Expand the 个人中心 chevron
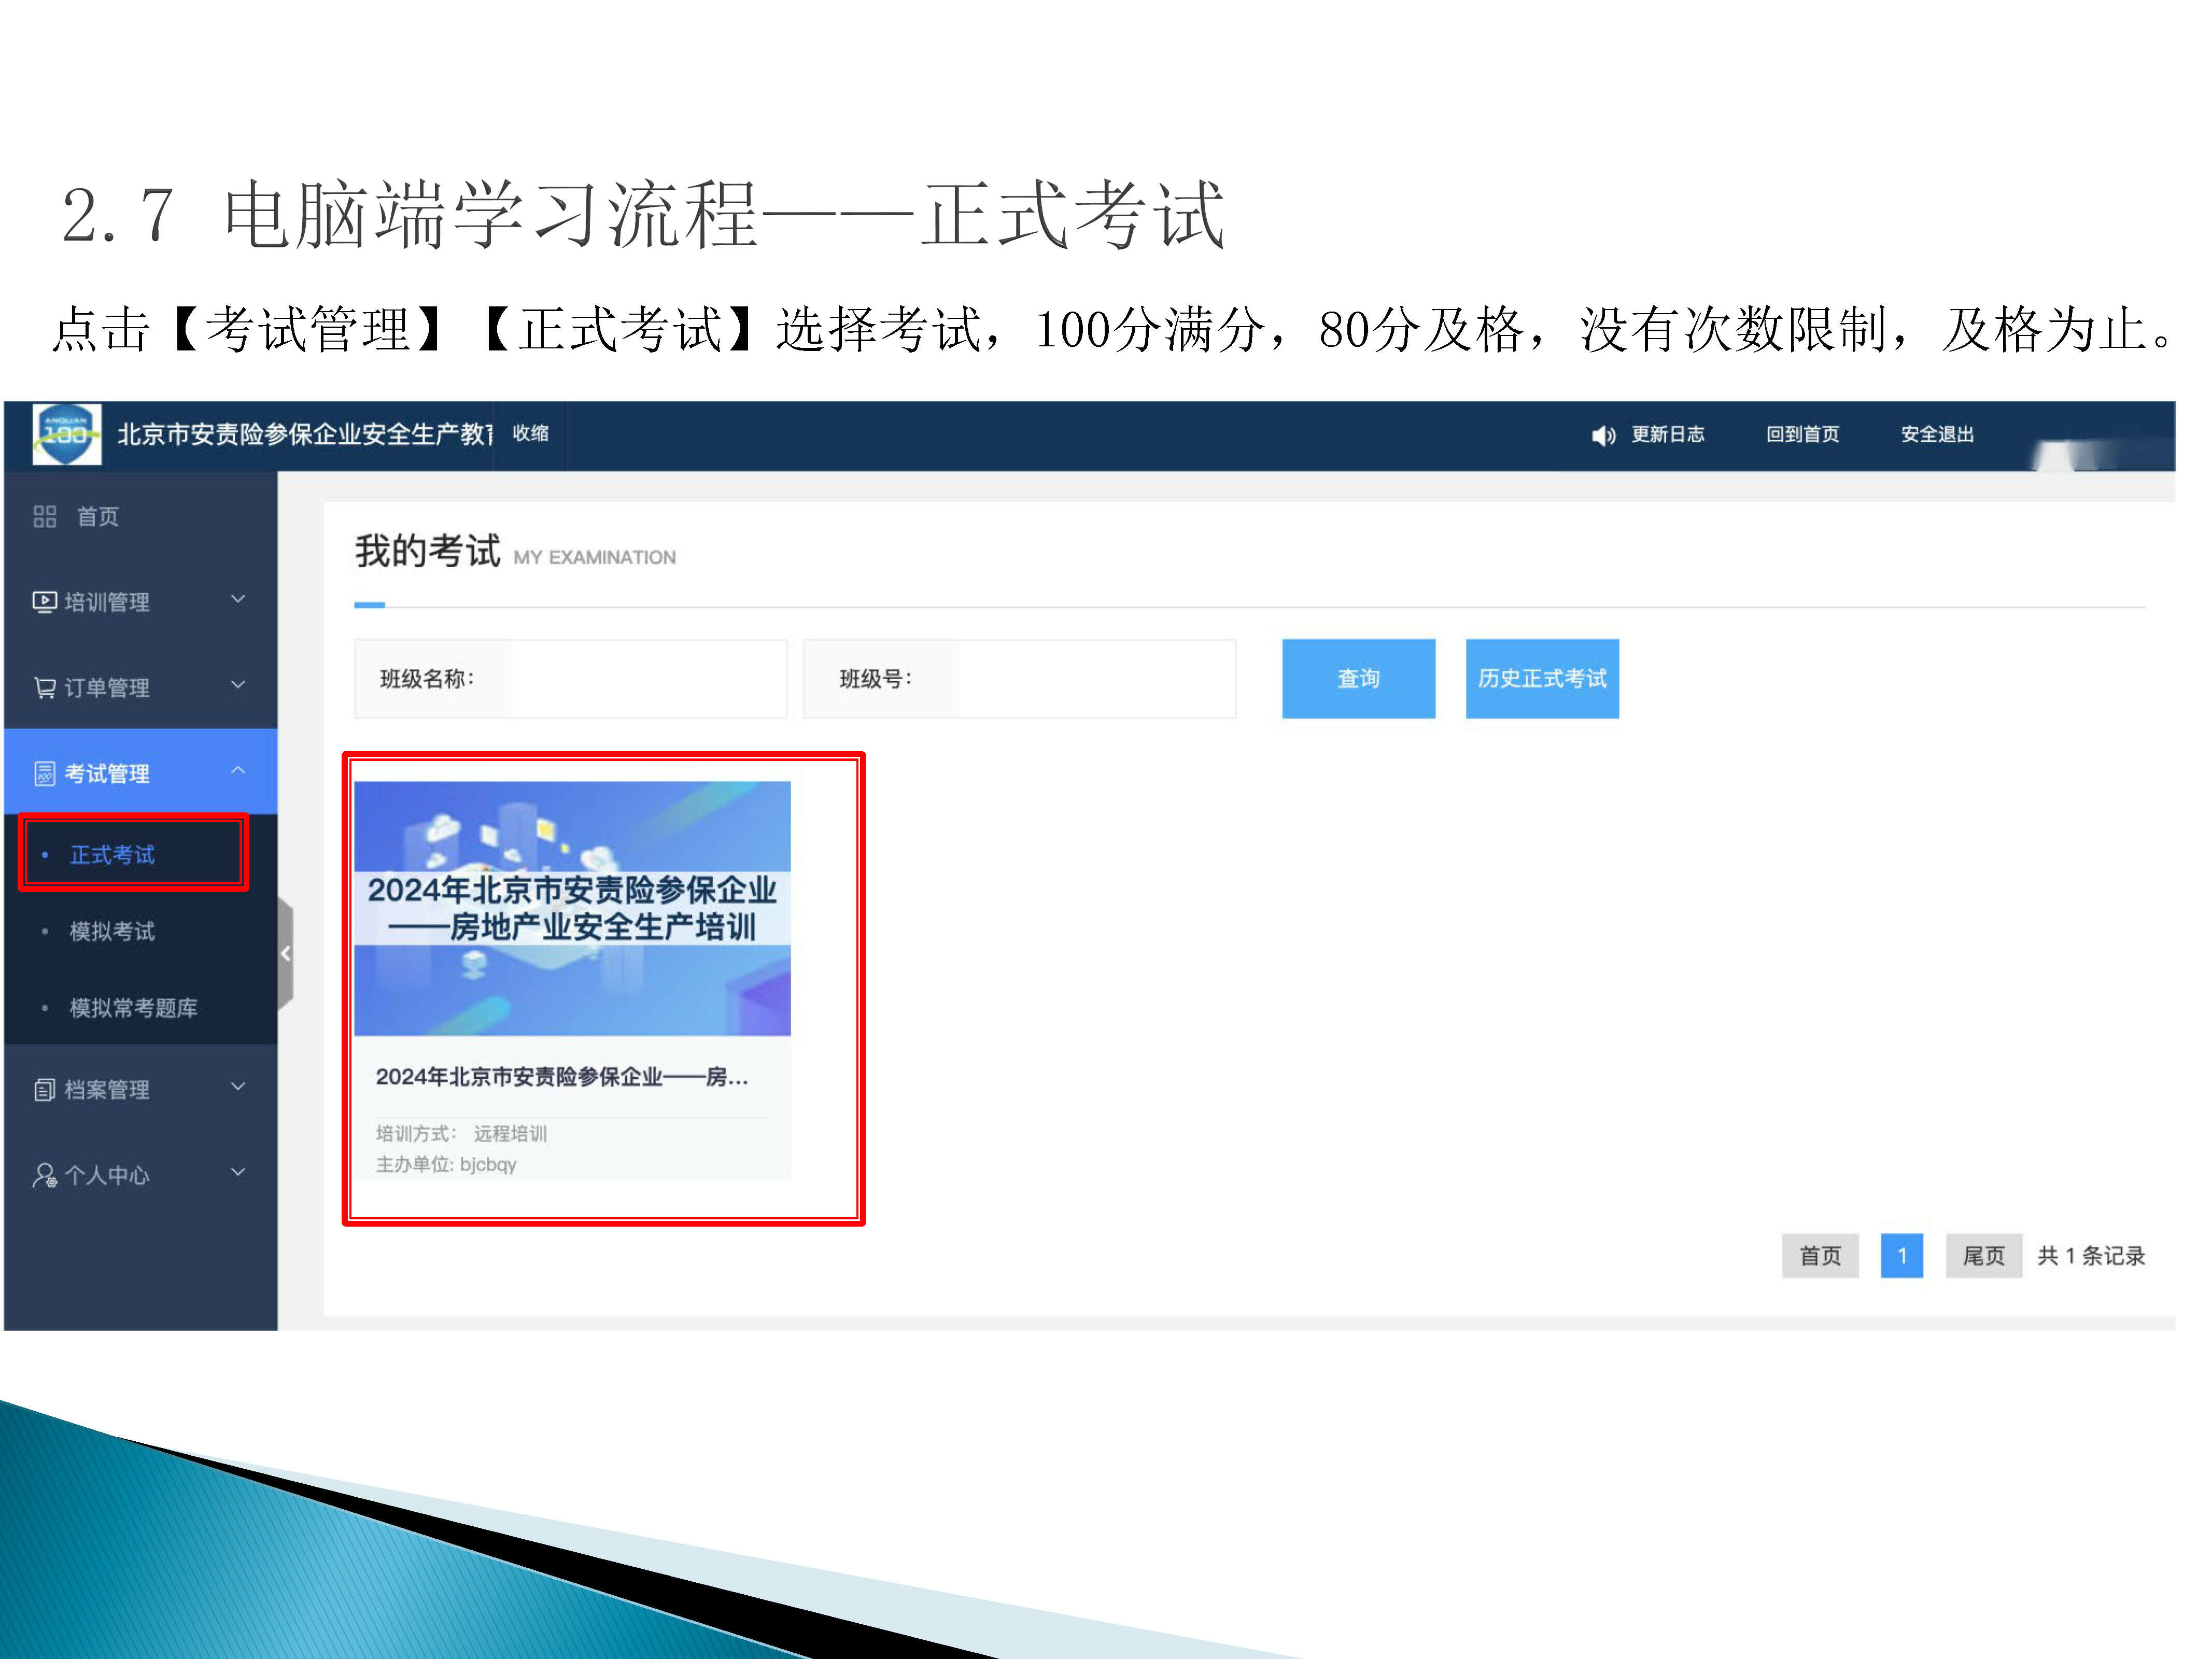2212x1659 pixels. (x=238, y=1172)
